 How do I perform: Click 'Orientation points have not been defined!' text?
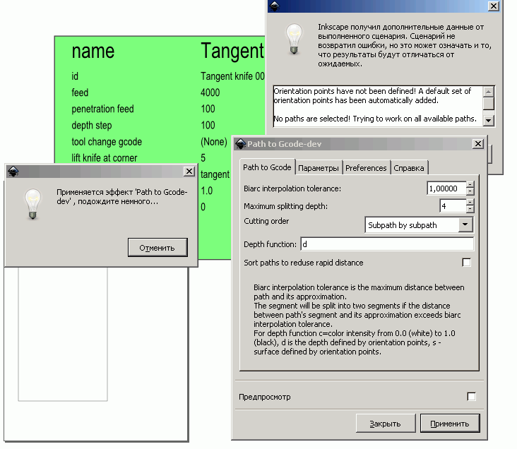tap(345, 91)
